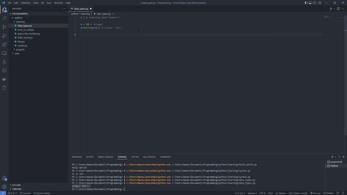Open data_types.py in the Explorer tree
This screenshot has height=195, width=347.
38,25
